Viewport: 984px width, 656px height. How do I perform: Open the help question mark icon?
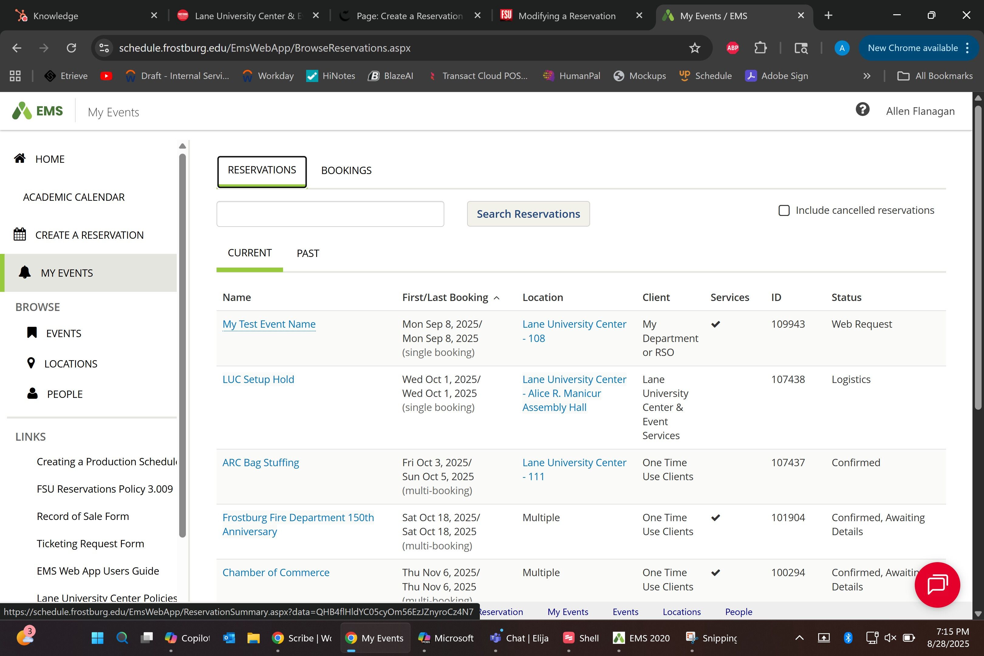point(862,110)
